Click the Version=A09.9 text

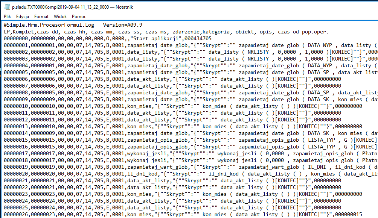tap(123, 25)
